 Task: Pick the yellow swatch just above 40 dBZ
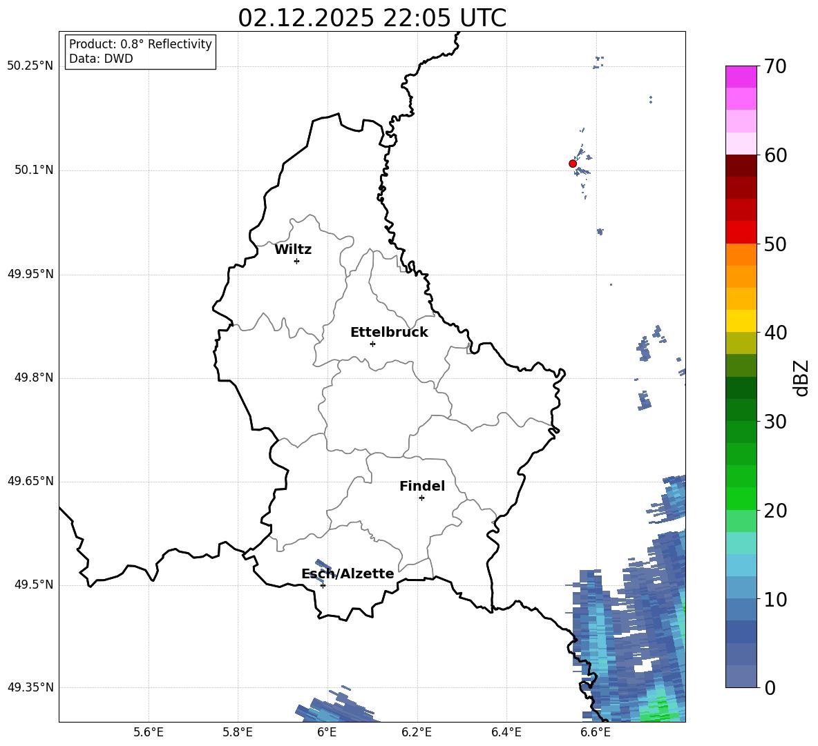coord(741,321)
